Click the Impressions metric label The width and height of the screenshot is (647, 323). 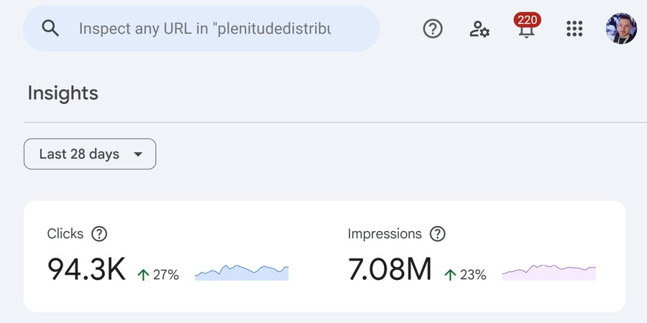tap(385, 234)
